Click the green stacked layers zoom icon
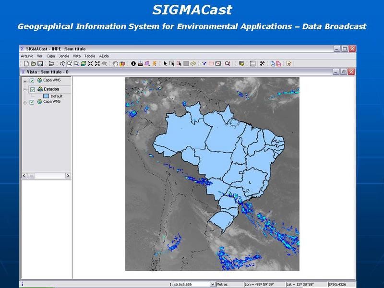 point(83,64)
